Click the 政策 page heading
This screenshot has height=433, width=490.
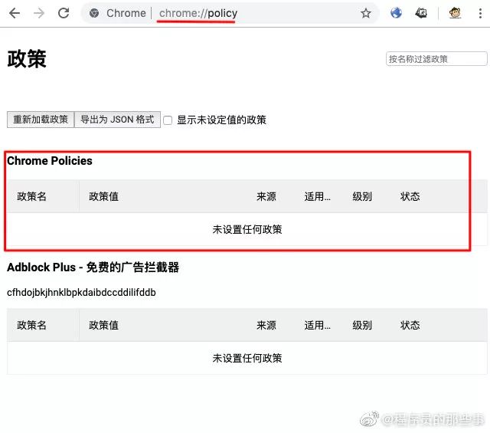coord(27,59)
